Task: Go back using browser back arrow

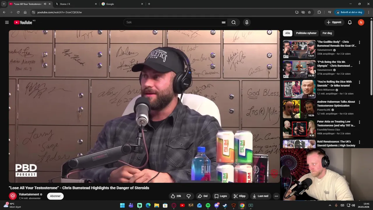Action: click(4, 12)
